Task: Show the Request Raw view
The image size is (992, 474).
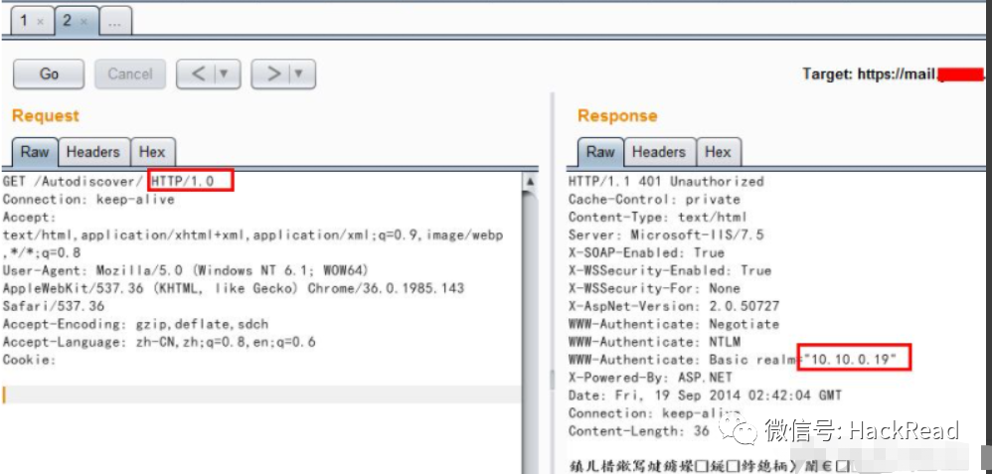Action: pos(35,152)
